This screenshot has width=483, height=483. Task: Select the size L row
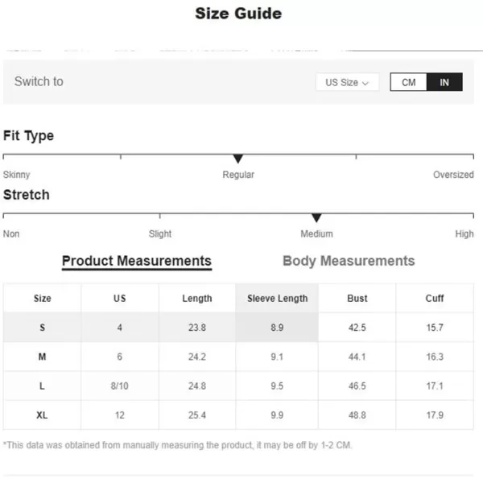(238, 386)
